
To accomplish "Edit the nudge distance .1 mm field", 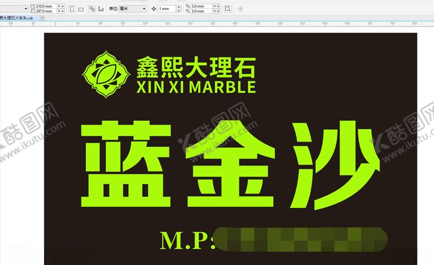I will [x=166, y=9].
